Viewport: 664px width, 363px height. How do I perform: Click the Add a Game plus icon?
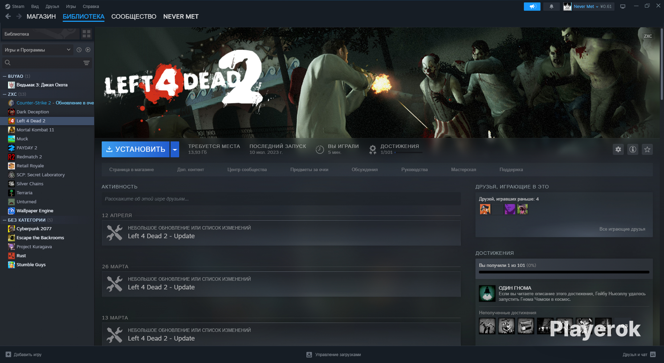tap(8, 354)
